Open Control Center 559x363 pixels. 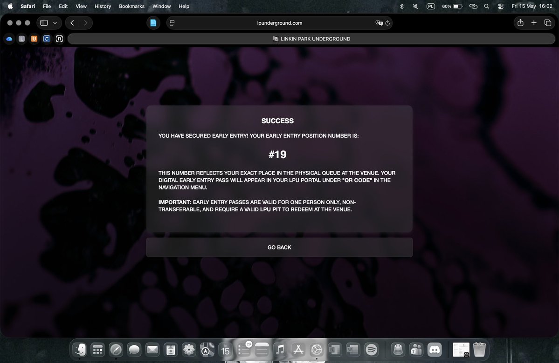(x=501, y=6)
